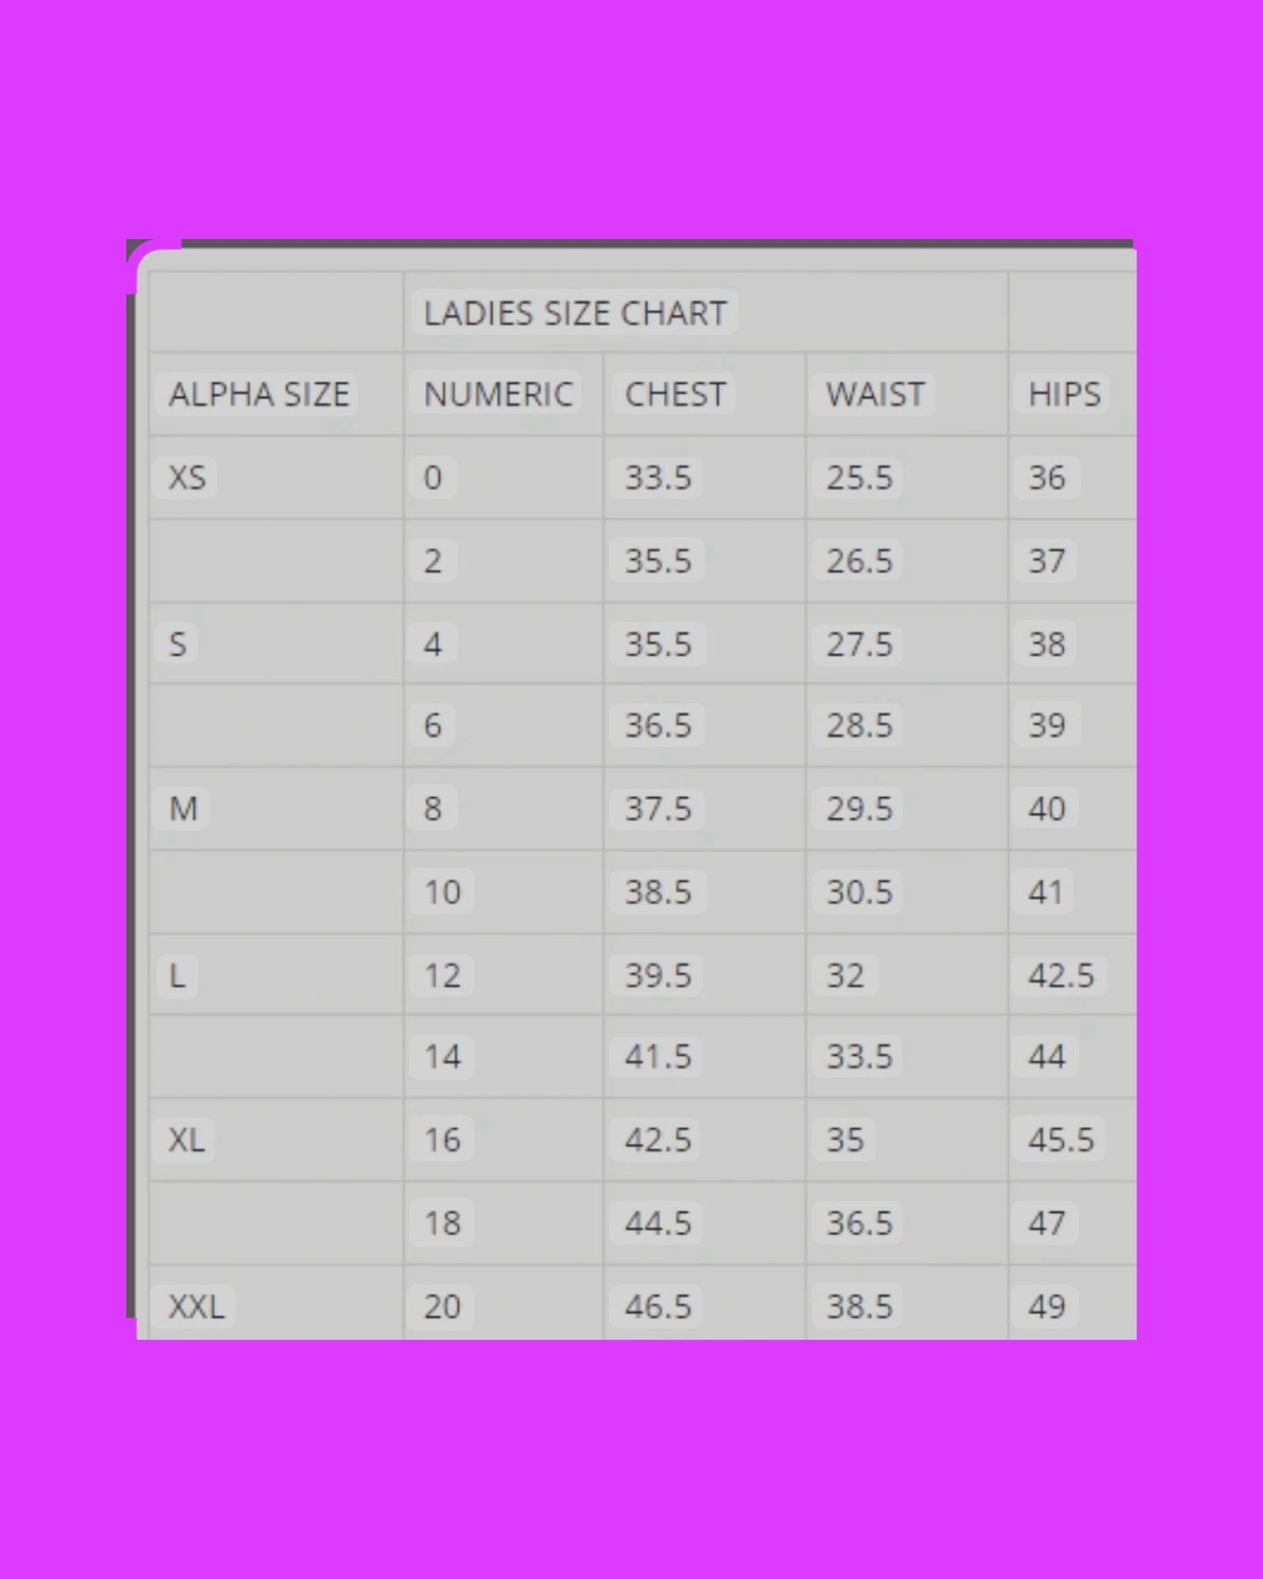Click the LADIES SIZE CHART title cell
Image resolution: width=1263 pixels, height=1579 pixels.
tap(575, 313)
